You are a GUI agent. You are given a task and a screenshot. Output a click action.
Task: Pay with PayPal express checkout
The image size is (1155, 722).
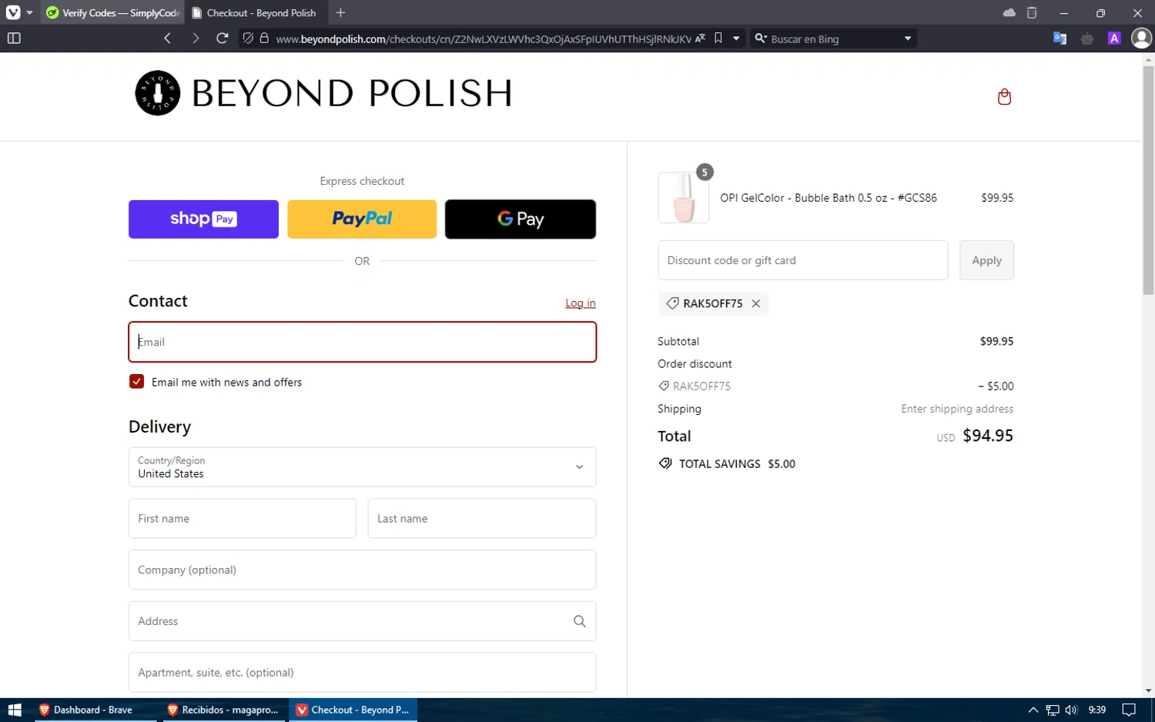pyautogui.click(x=362, y=219)
